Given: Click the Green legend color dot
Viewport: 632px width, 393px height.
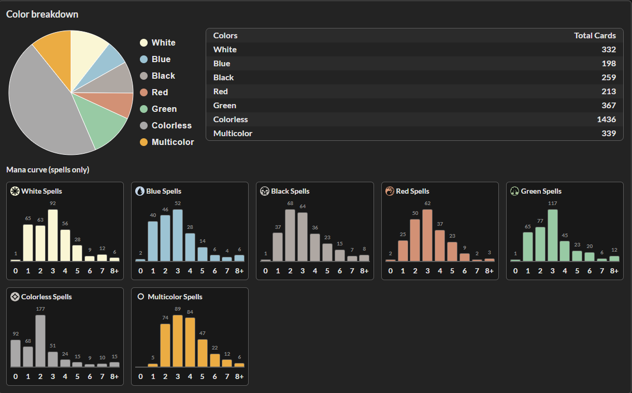Looking at the screenshot, I should pyautogui.click(x=144, y=109).
